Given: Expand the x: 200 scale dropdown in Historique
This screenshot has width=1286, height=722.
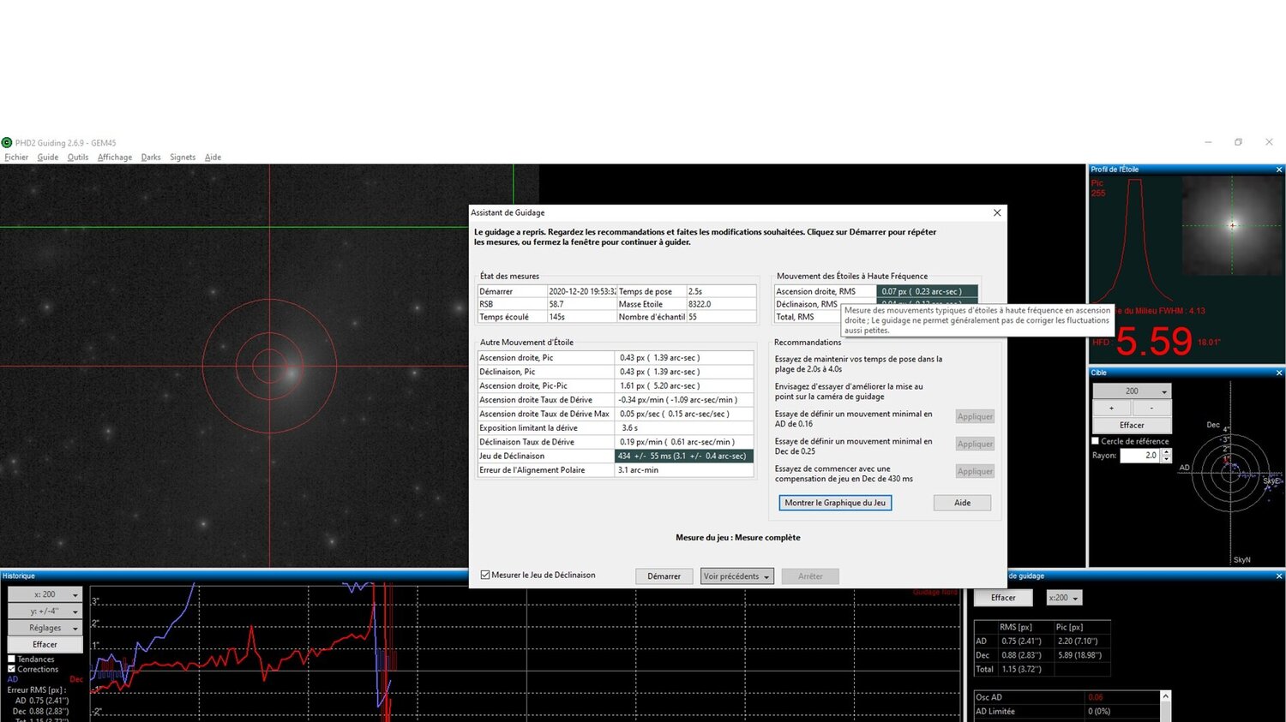Looking at the screenshot, I should pos(45,594).
